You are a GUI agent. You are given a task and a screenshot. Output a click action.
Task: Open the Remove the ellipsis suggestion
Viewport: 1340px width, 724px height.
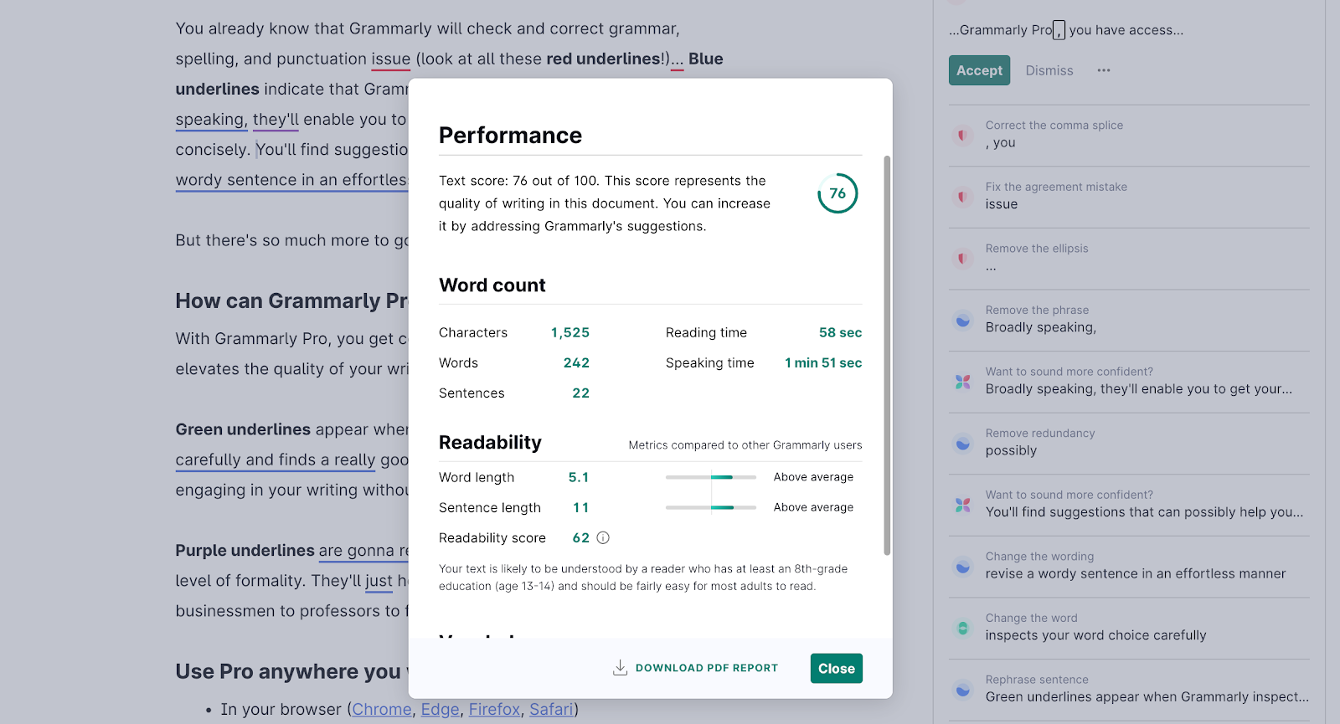tap(1129, 258)
